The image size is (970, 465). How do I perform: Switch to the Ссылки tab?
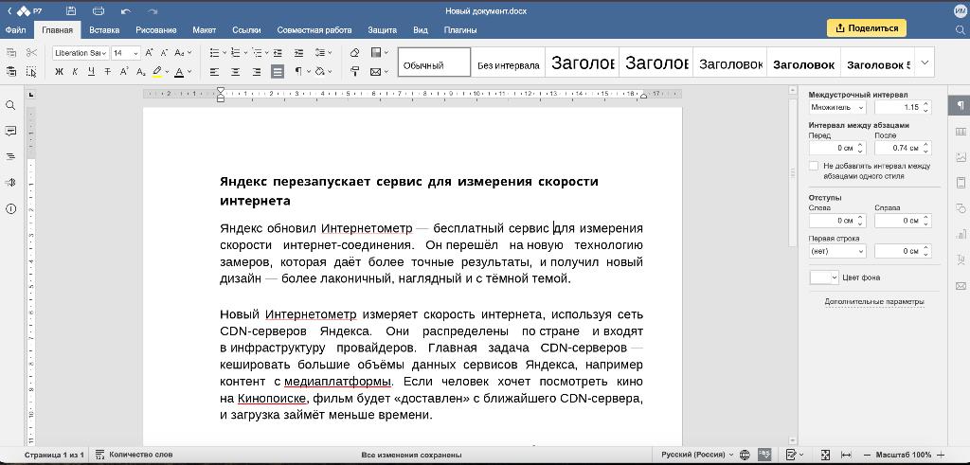tap(246, 29)
